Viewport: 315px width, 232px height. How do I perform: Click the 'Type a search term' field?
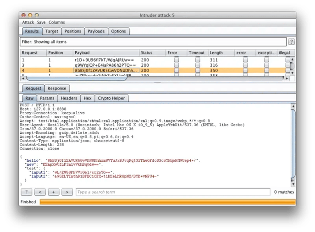[172, 192]
